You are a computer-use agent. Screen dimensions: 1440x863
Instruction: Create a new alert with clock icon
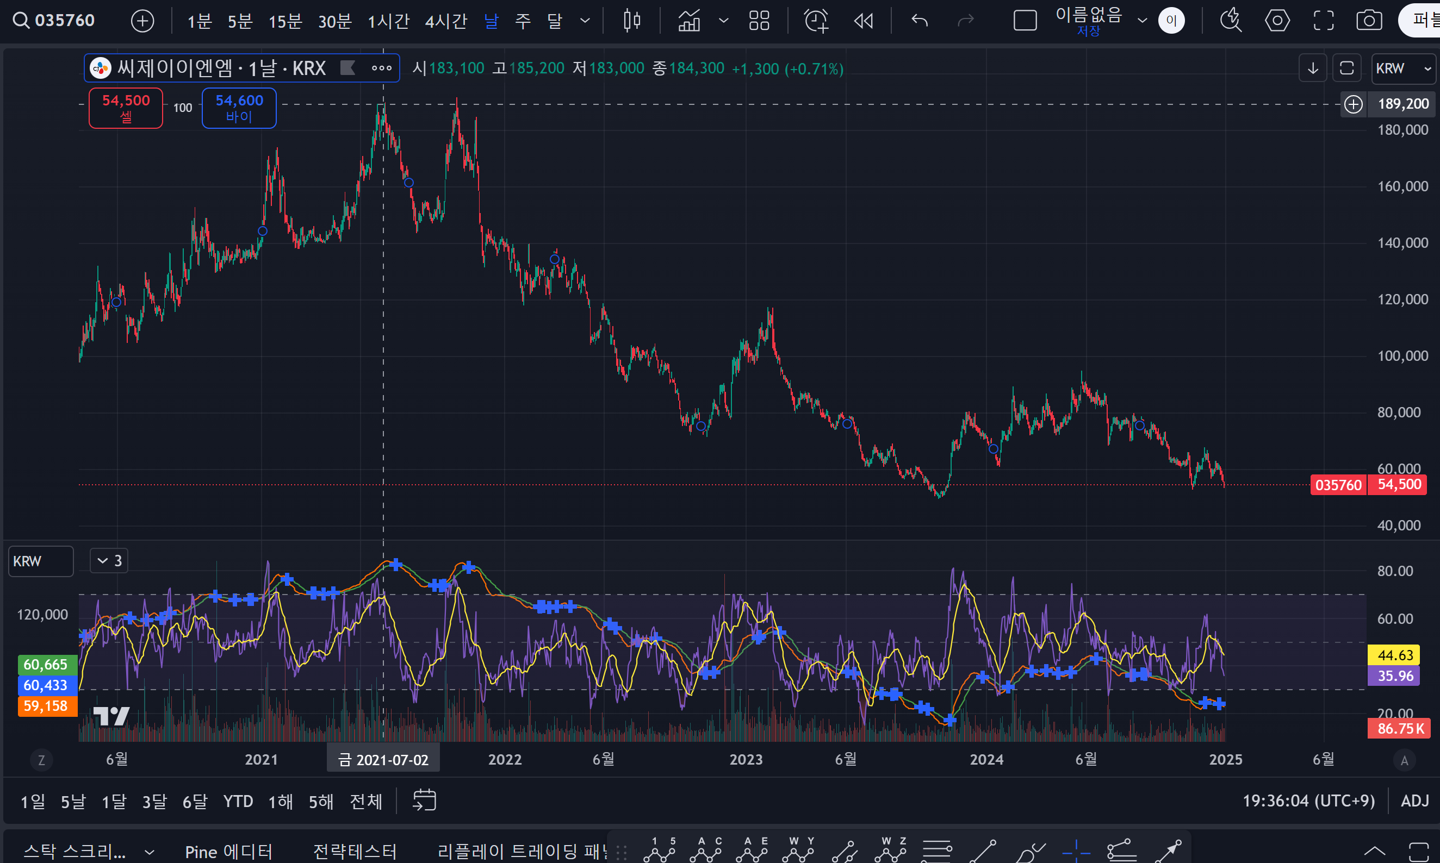click(816, 21)
